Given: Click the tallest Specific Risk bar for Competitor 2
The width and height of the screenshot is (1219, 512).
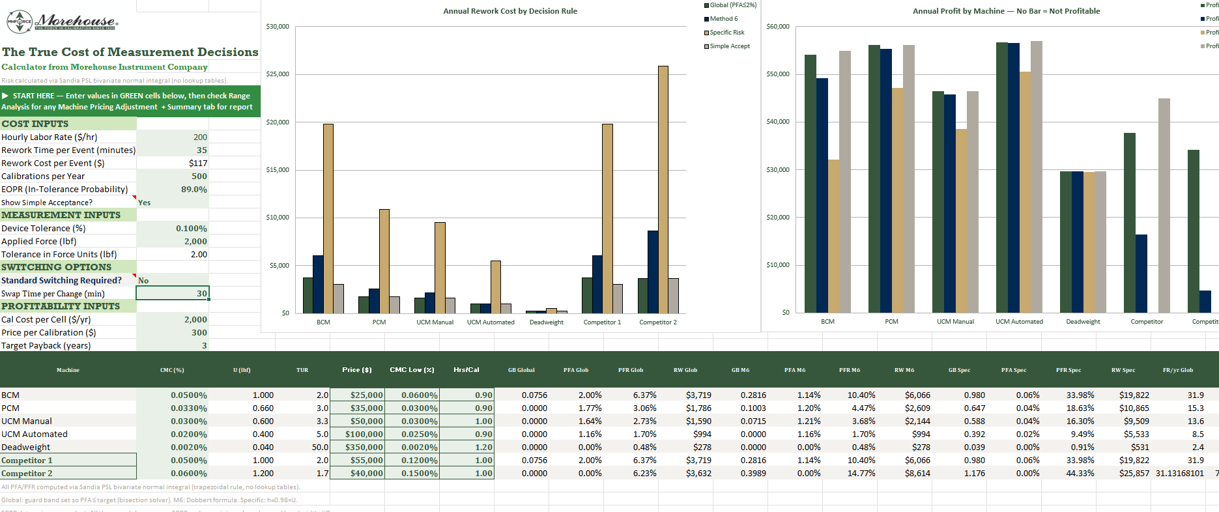Looking at the screenshot, I should click(663, 190).
